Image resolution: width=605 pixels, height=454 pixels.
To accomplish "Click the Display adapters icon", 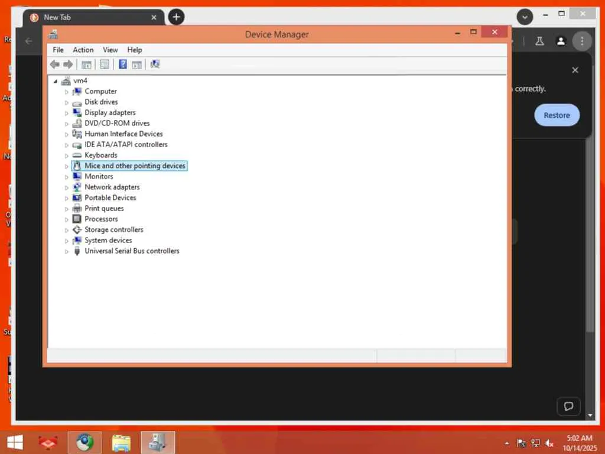I will coord(77,113).
